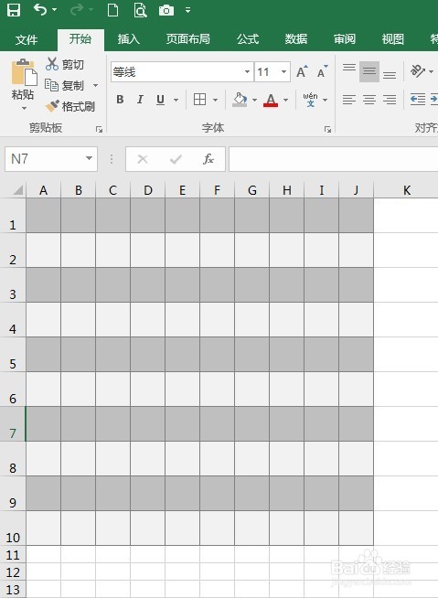Click the Undo arrow icon
This screenshot has height=598, width=438.
[x=40, y=10]
